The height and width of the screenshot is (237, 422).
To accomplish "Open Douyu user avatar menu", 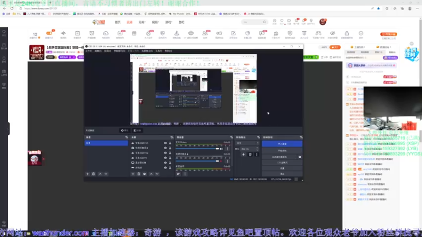I will pyautogui.click(x=323, y=22).
